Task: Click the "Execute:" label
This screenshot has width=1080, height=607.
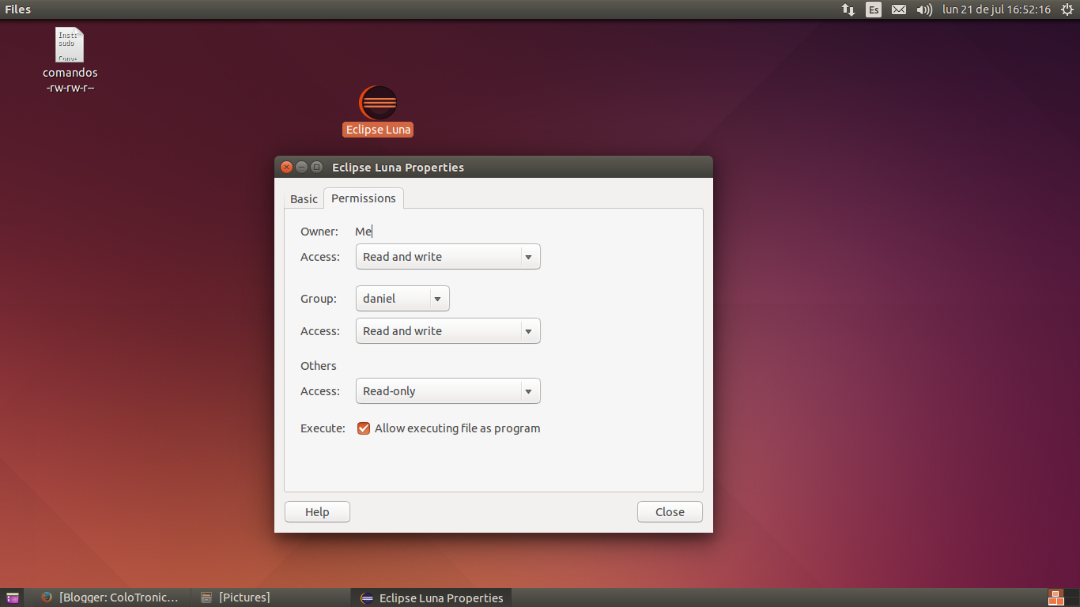Action: [323, 428]
